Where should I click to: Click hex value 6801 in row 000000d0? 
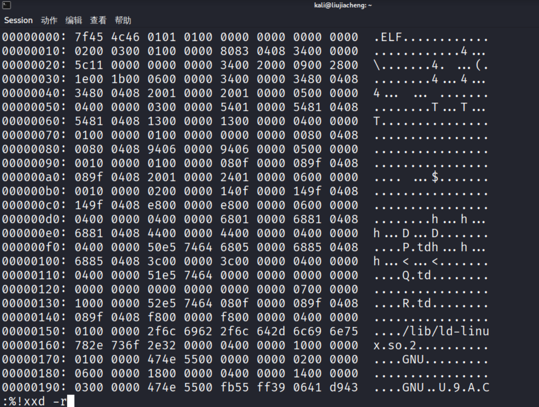point(235,220)
